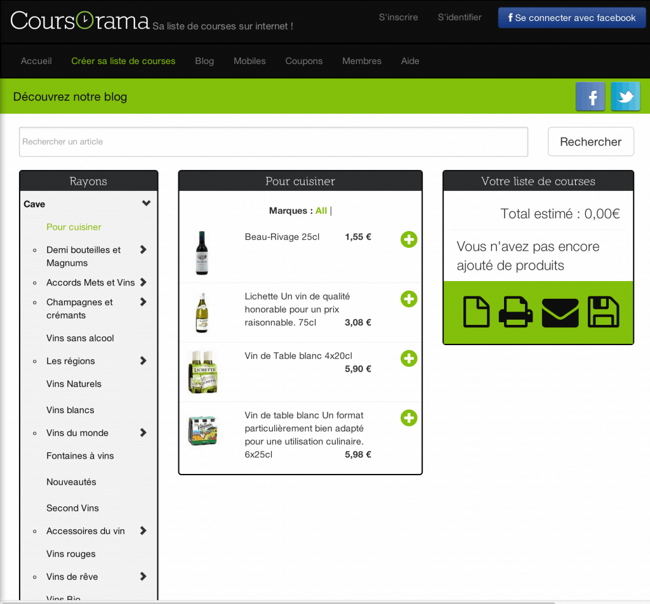Click the Rechercher button
This screenshot has width=650, height=604.
(591, 141)
